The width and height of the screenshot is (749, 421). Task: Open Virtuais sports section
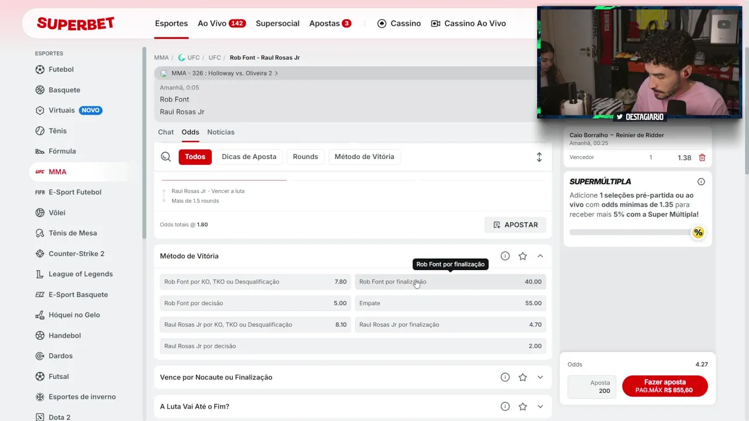point(61,111)
